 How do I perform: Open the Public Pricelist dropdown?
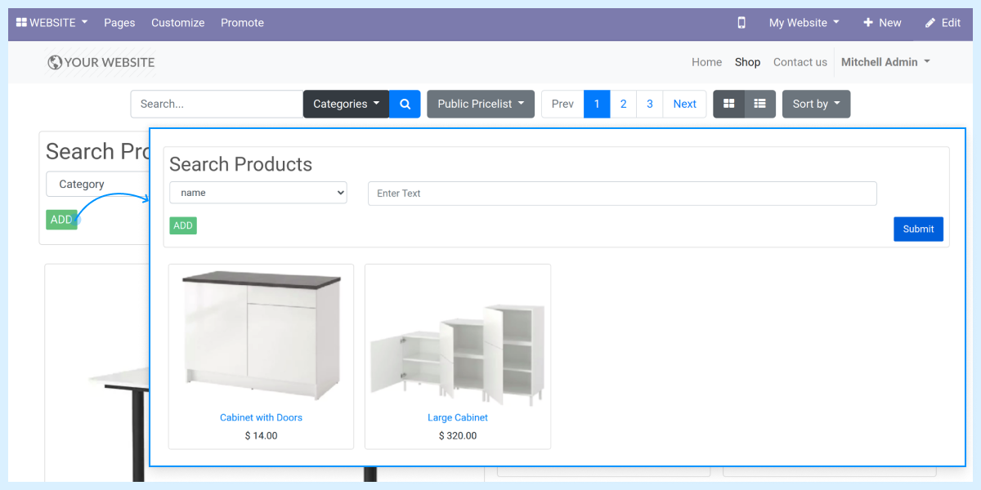click(x=480, y=104)
